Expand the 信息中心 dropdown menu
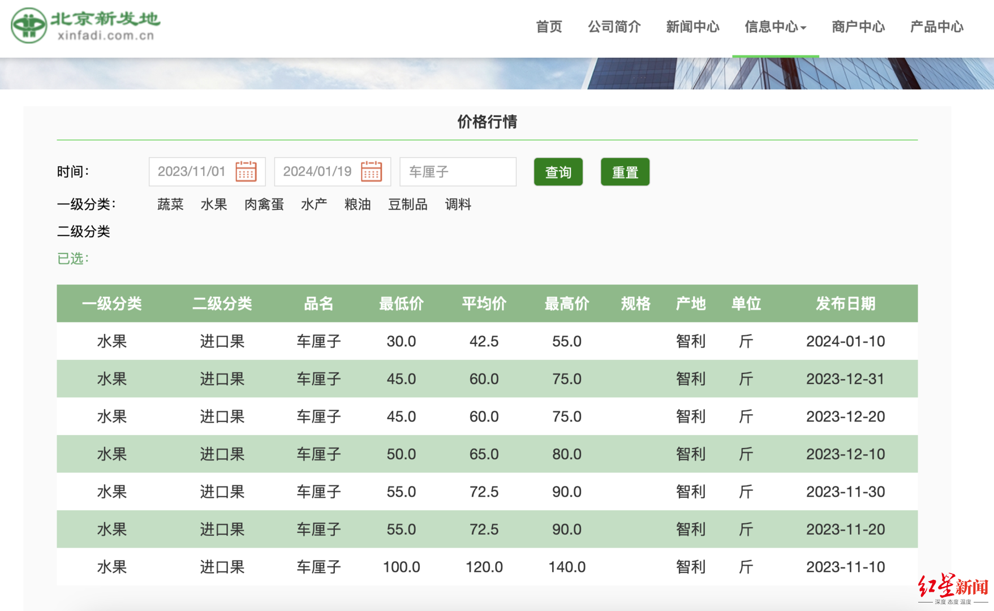The width and height of the screenshot is (994, 611). click(x=775, y=27)
